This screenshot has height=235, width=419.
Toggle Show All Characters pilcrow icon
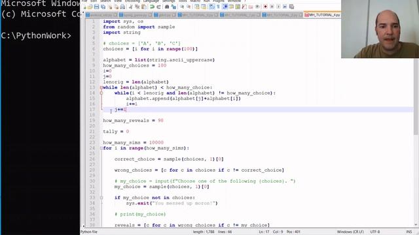click(218, 7)
